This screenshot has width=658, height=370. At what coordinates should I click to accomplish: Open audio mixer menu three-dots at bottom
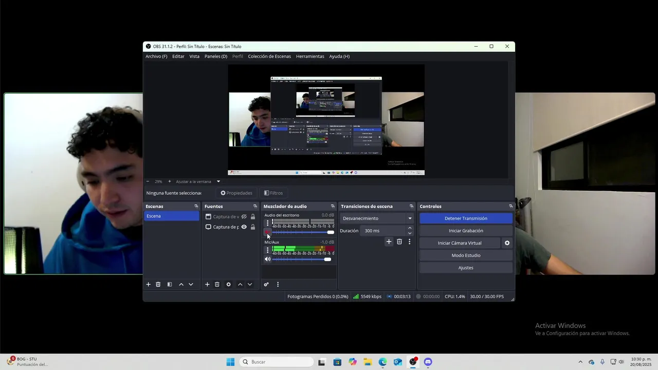point(278,284)
